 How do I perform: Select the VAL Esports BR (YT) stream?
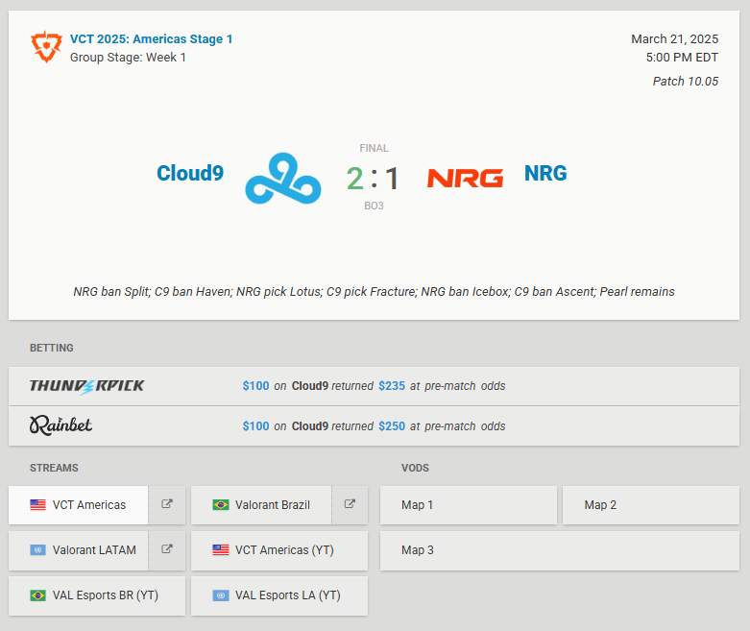coord(97,595)
